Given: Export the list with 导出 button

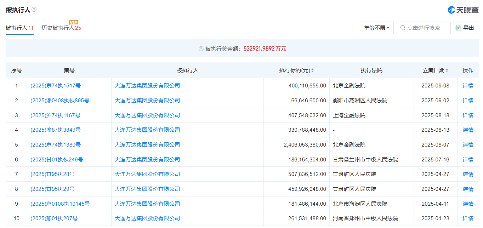Looking at the screenshot, I should pyautogui.click(x=465, y=28).
